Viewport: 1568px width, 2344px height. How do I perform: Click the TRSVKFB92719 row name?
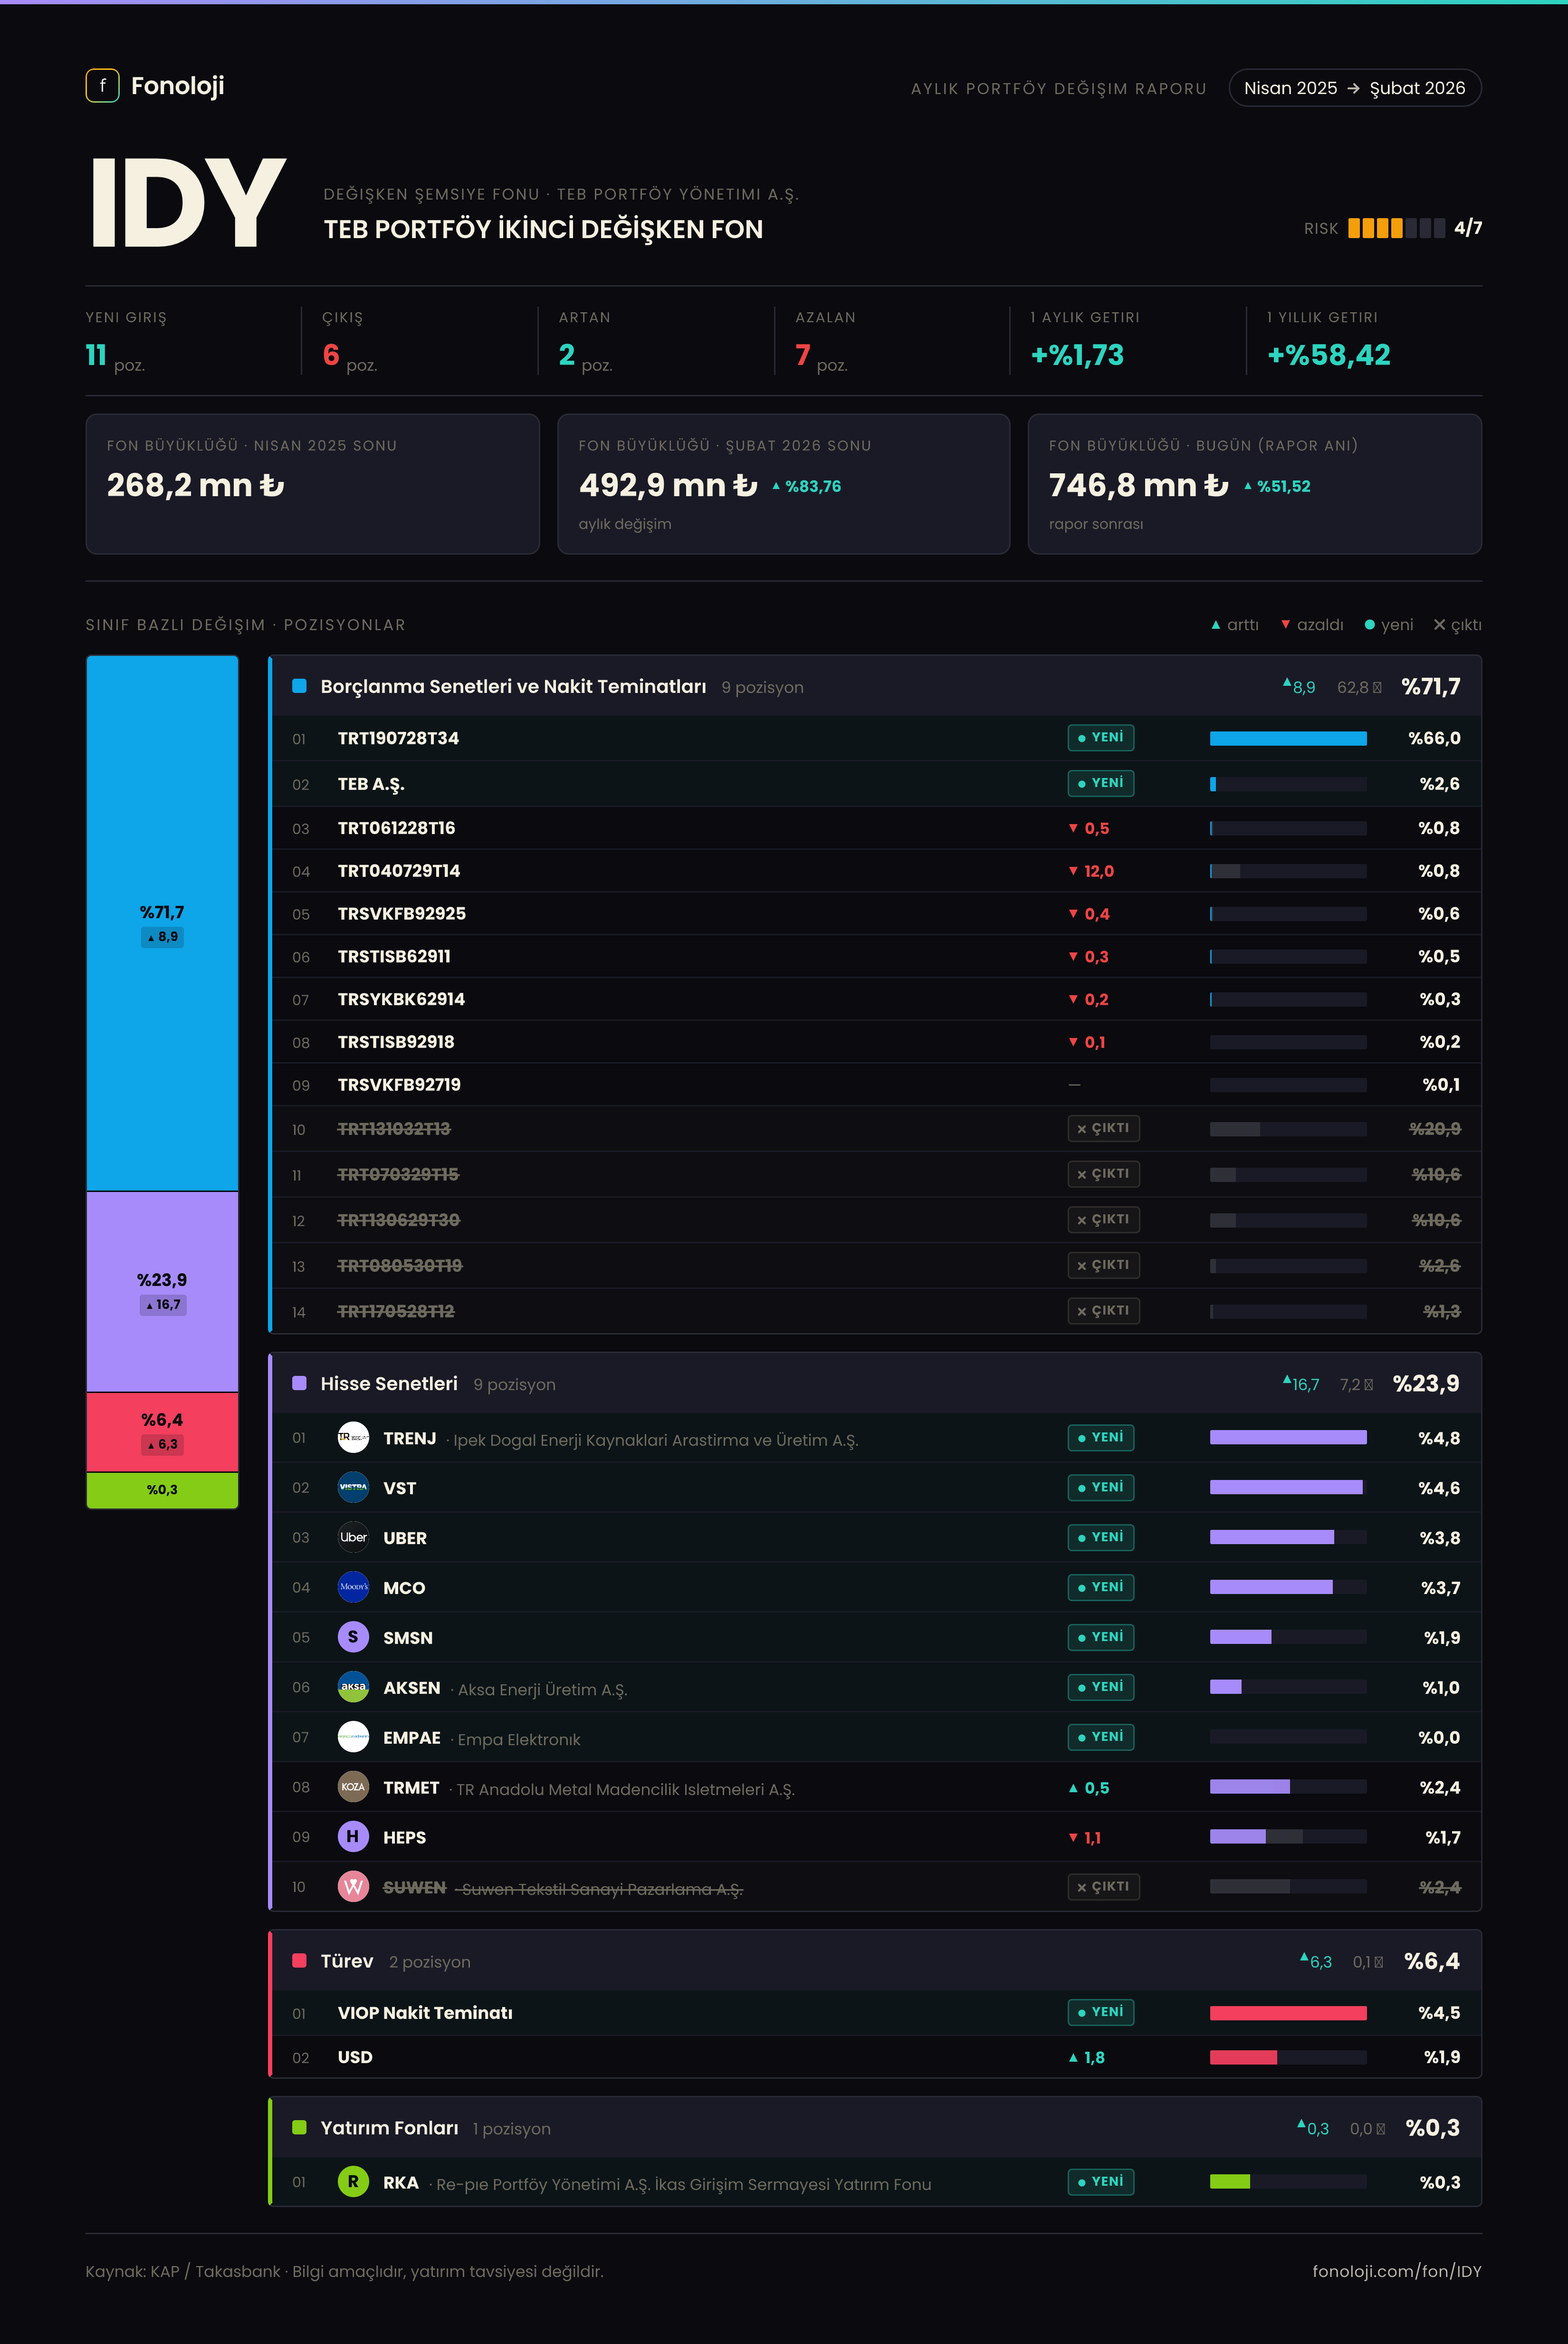399,1085
